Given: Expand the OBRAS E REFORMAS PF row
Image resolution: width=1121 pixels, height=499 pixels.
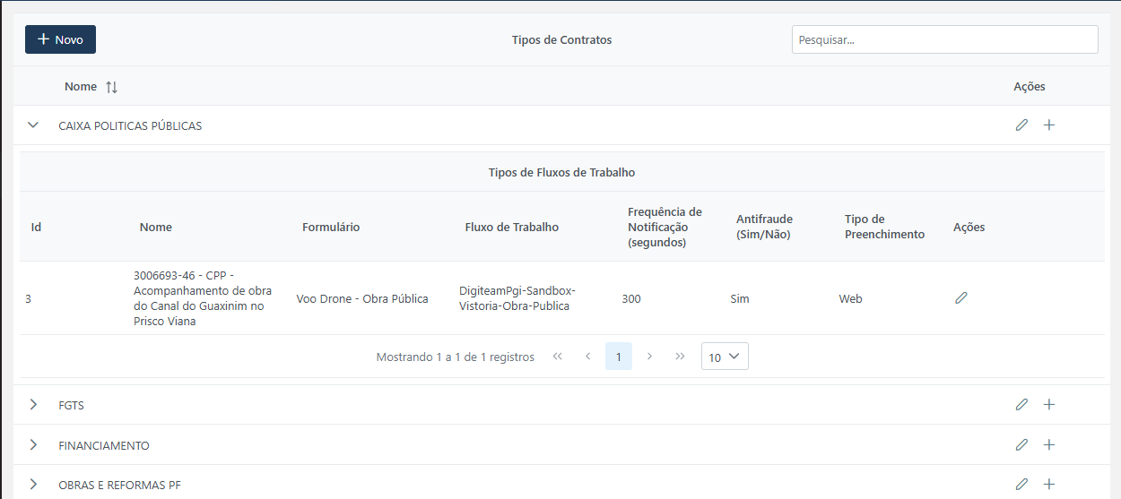Looking at the screenshot, I should pyautogui.click(x=33, y=485).
